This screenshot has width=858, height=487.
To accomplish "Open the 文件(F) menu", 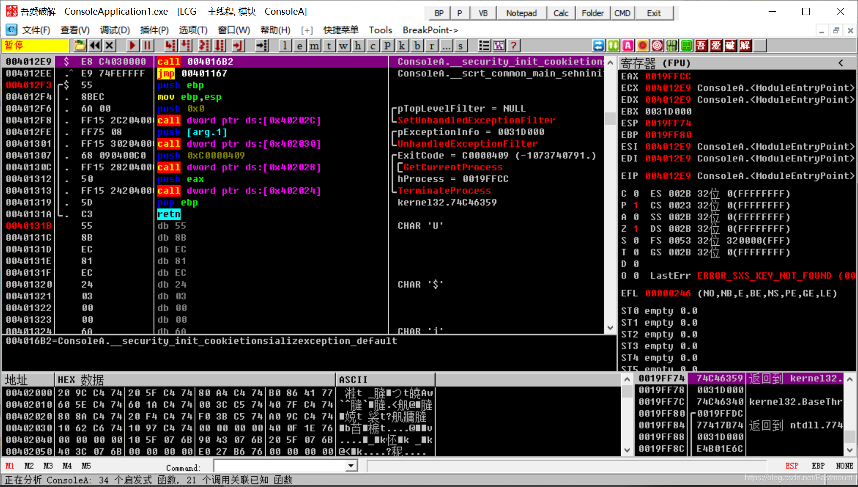I will click(x=36, y=30).
